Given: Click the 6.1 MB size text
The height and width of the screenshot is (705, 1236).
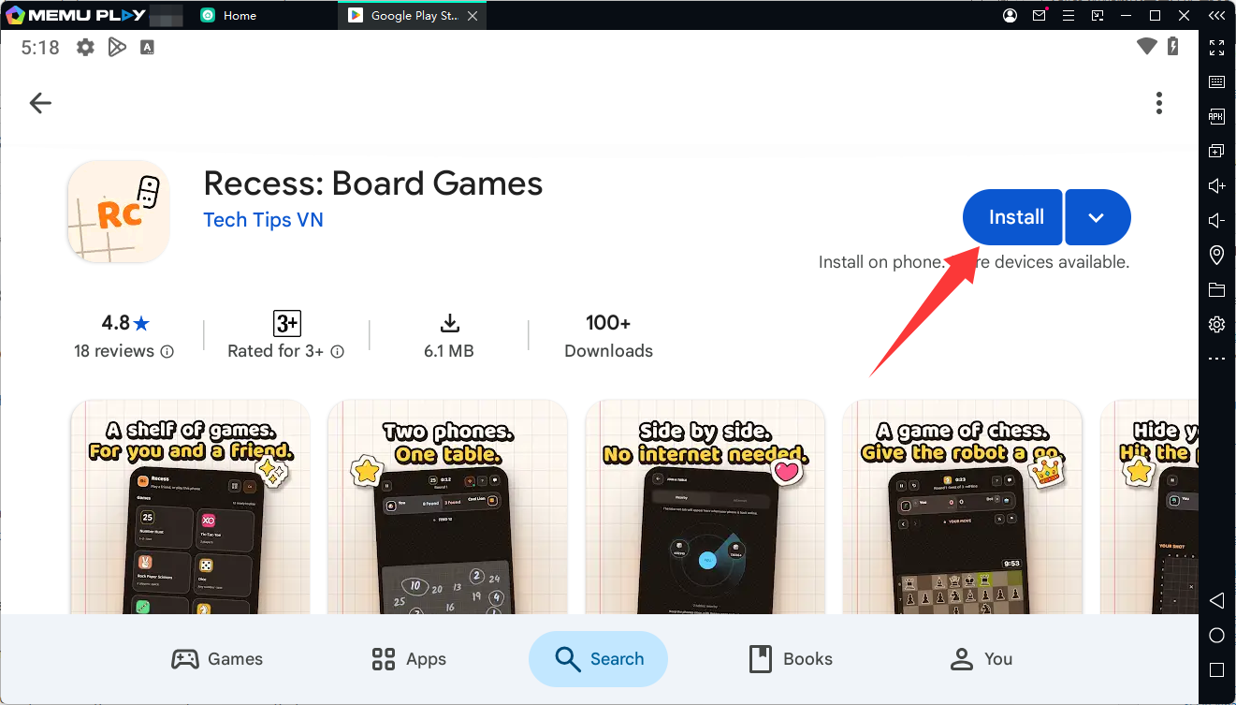Looking at the screenshot, I should [449, 351].
